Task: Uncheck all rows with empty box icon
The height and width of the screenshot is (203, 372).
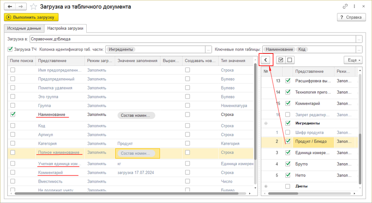Action: pyautogui.click(x=290, y=60)
